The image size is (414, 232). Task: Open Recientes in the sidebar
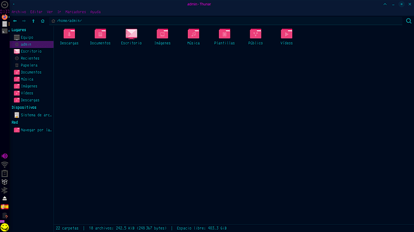pyautogui.click(x=32, y=59)
